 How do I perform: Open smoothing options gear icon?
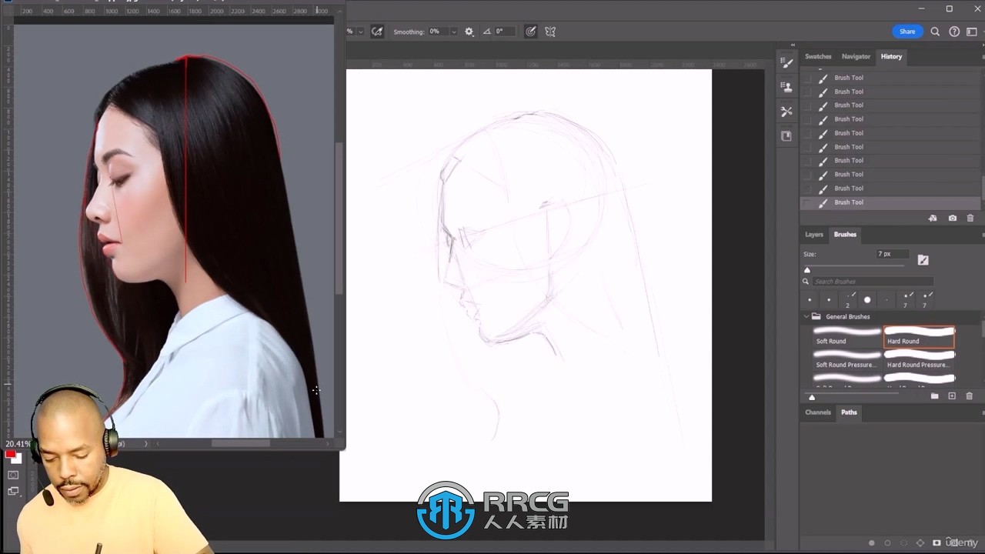coord(469,32)
